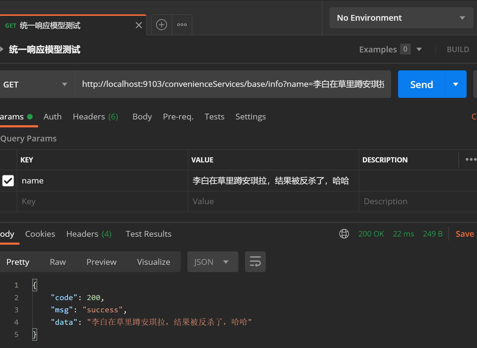Open the params table column options dots
The image size is (477, 348).
(x=471, y=159)
